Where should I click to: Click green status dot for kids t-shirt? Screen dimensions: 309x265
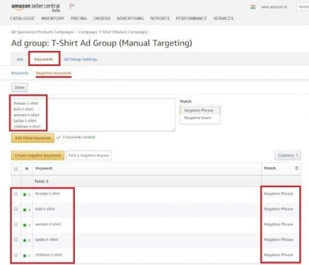pos(25,210)
